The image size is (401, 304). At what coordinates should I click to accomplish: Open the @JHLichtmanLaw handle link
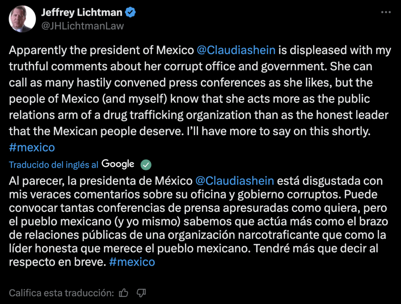click(83, 26)
